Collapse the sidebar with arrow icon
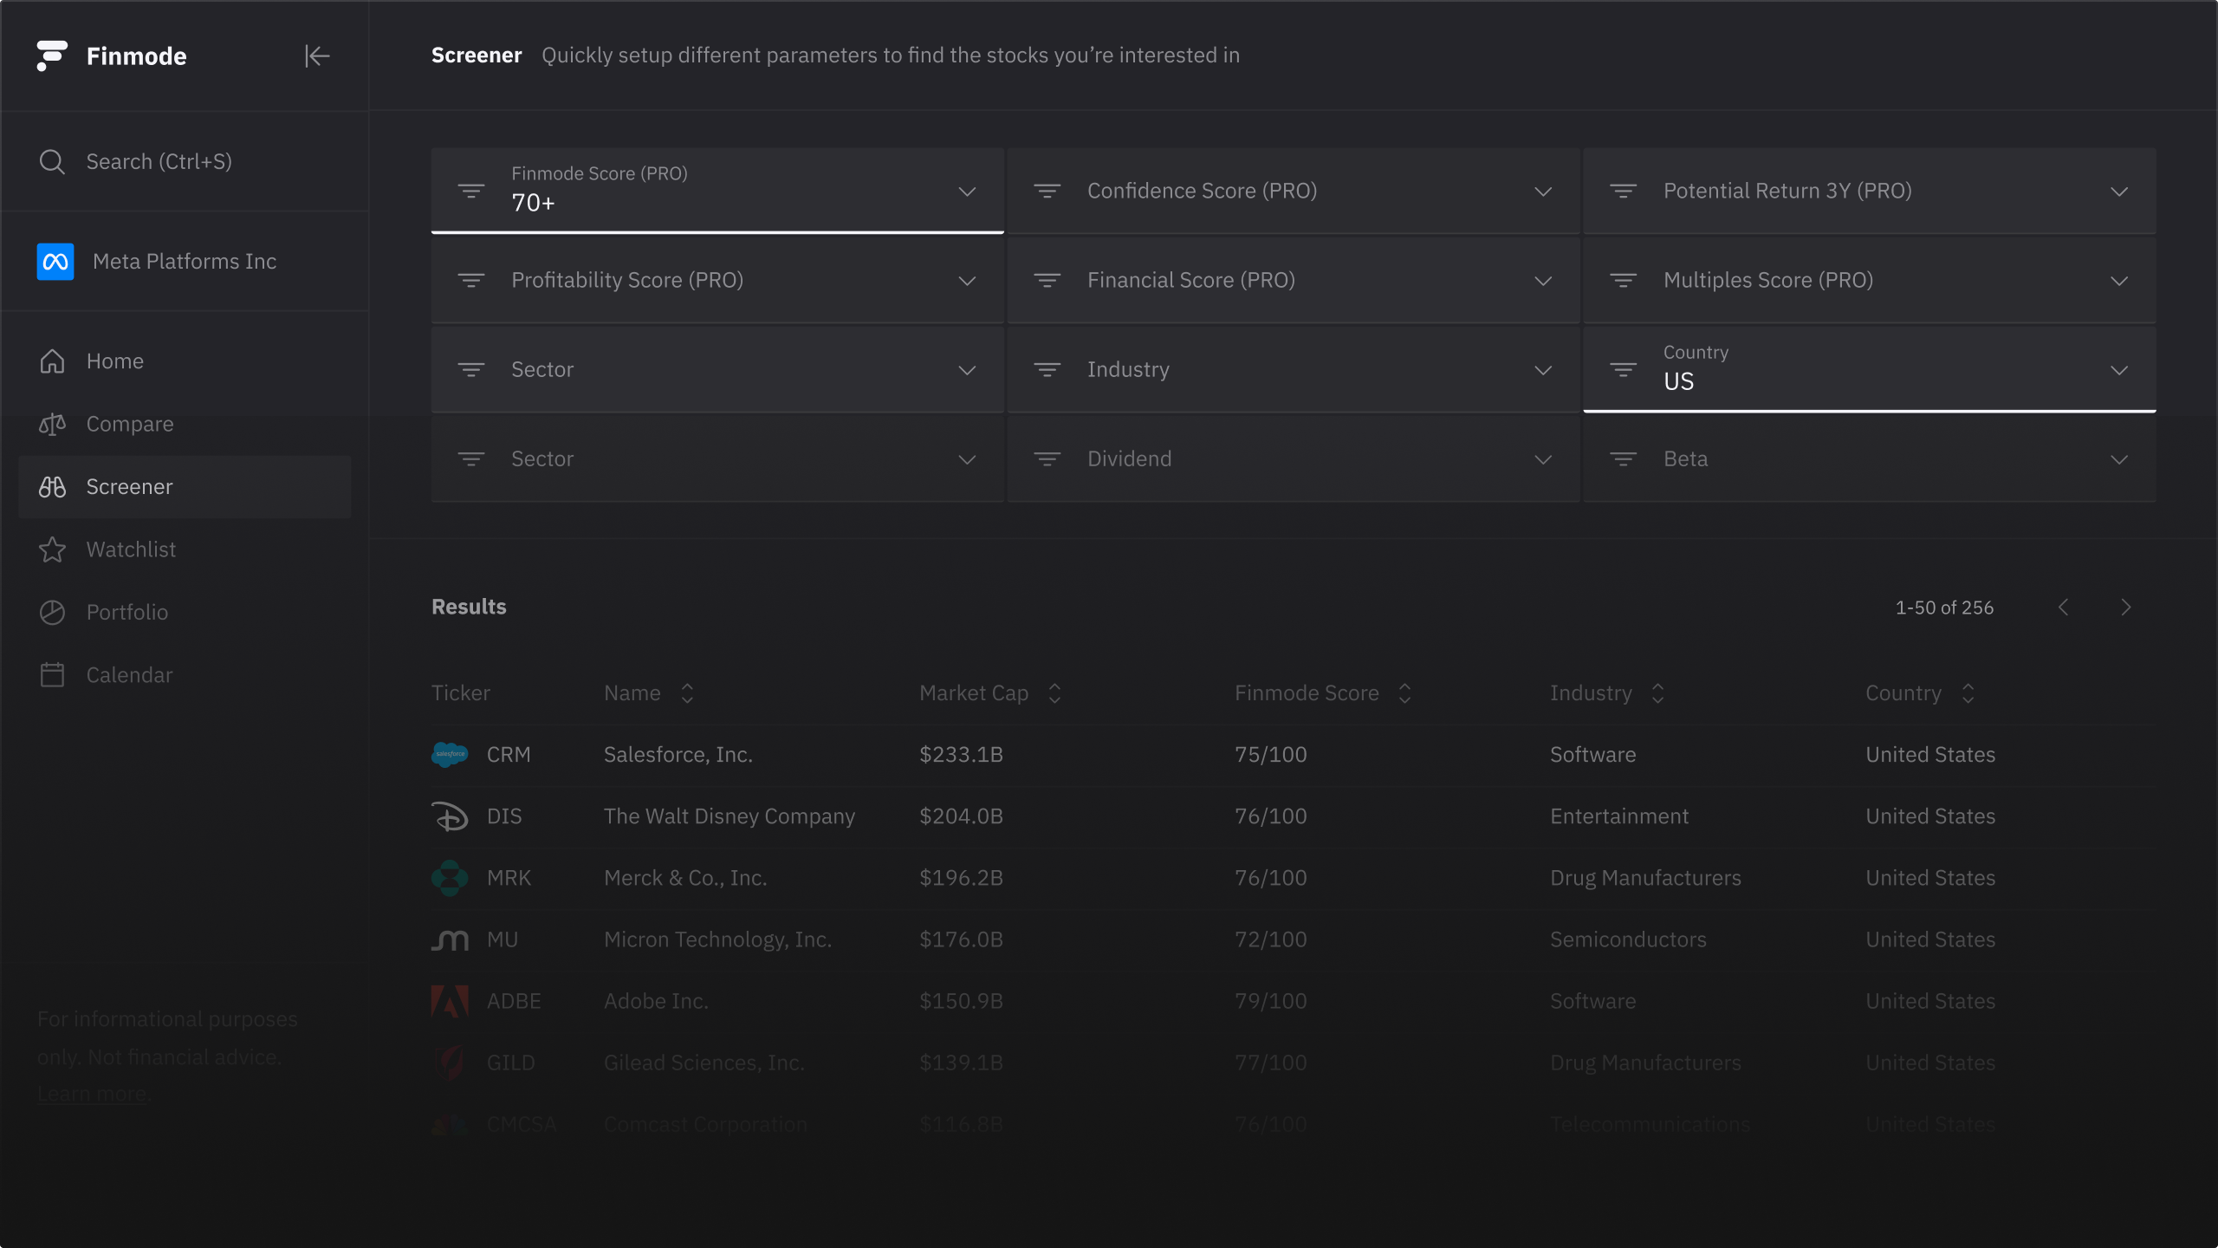2218x1248 pixels. pos(317,56)
